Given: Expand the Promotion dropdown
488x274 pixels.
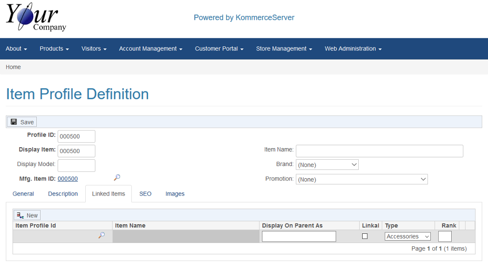Looking at the screenshot, I should point(361,179).
